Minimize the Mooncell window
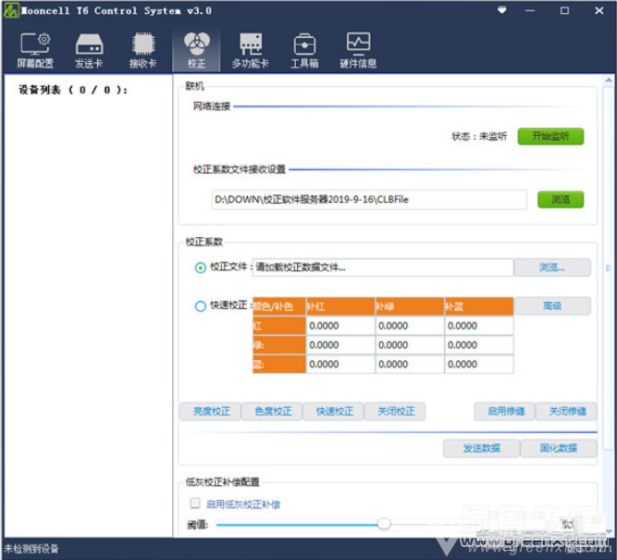Image resolution: width=617 pixels, height=560 pixels. click(530, 10)
